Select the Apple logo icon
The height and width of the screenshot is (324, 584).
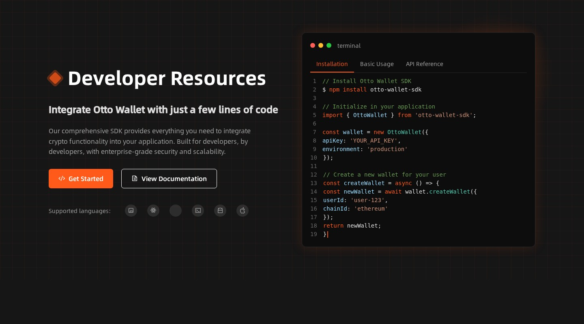pos(243,211)
